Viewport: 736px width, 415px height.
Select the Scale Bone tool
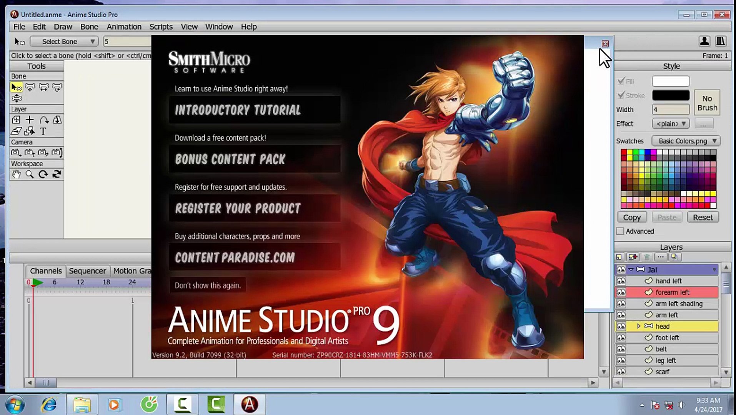(43, 87)
